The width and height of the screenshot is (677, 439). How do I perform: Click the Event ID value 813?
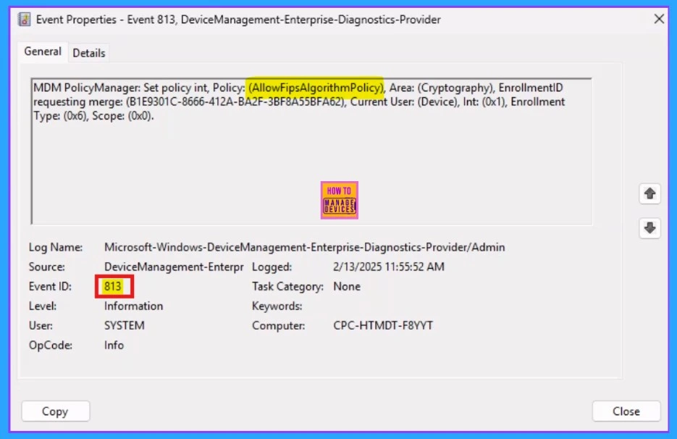point(113,286)
